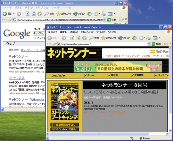This screenshot has width=173, height=141.
Task: Click the picture-book banner ad (月々525円)
Action: [x=118, y=67]
